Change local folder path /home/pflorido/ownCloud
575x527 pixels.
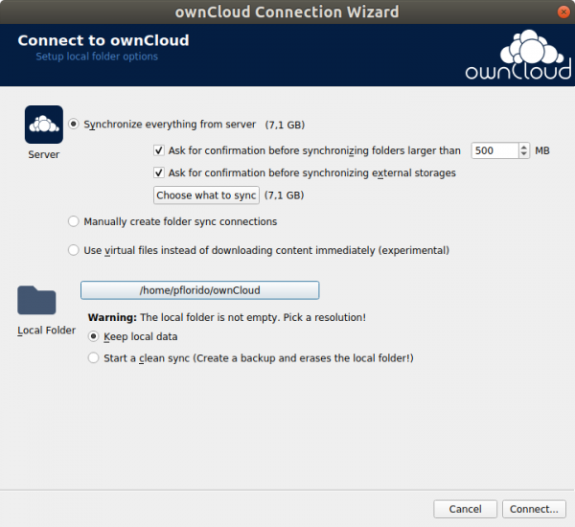point(200,290)
